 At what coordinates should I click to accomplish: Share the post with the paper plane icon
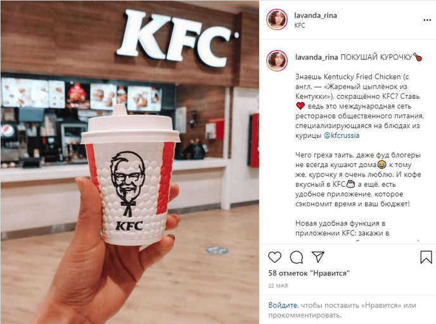click(x=318, y=257)
